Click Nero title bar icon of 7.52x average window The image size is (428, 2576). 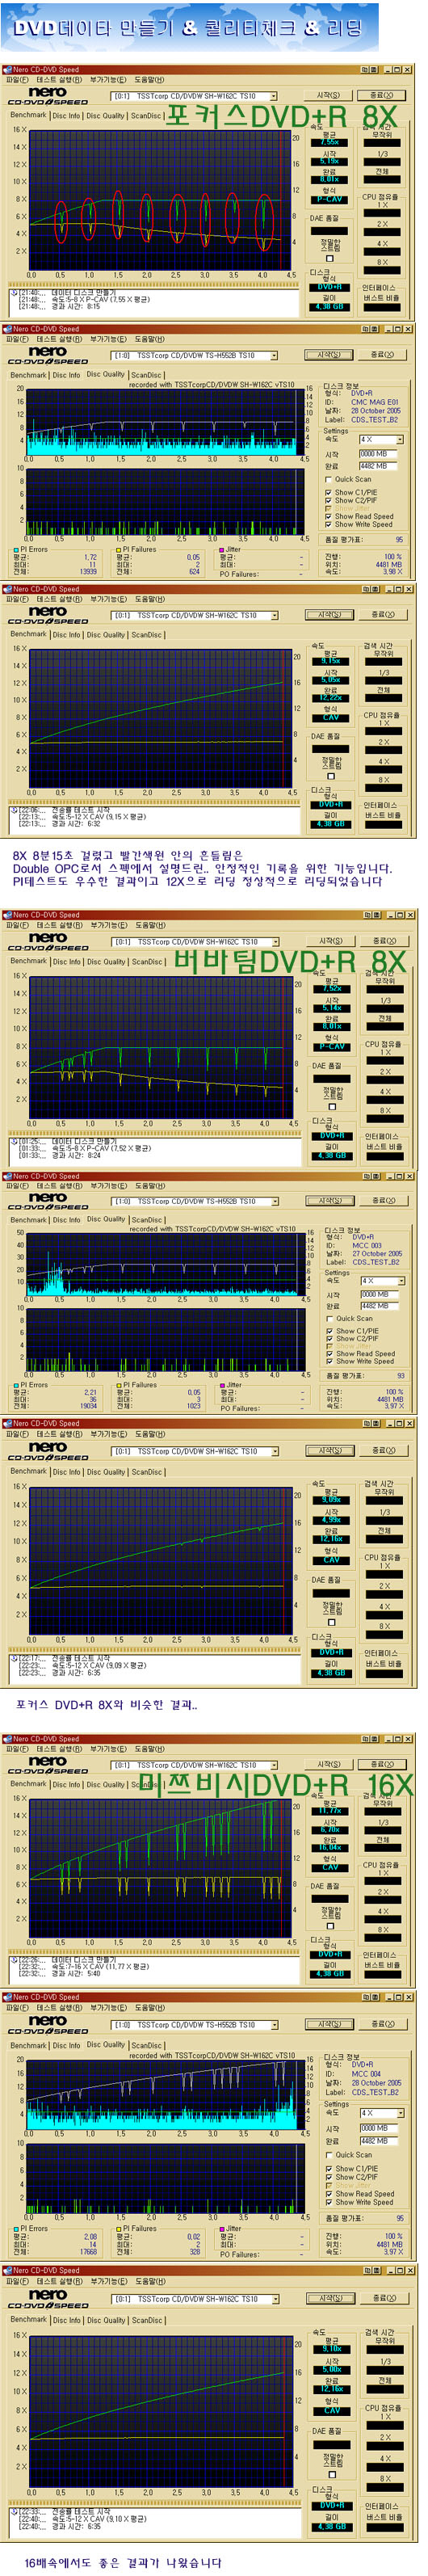7,914
